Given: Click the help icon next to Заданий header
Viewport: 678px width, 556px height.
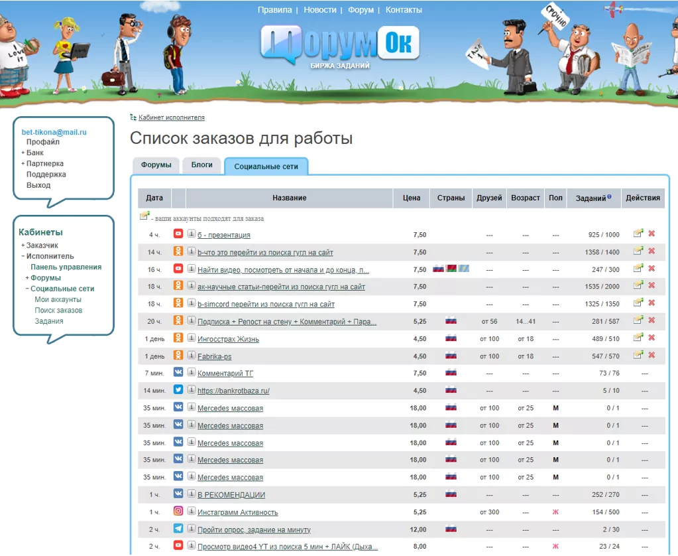Looking at the screenshot, I should (x=609, y=196).
